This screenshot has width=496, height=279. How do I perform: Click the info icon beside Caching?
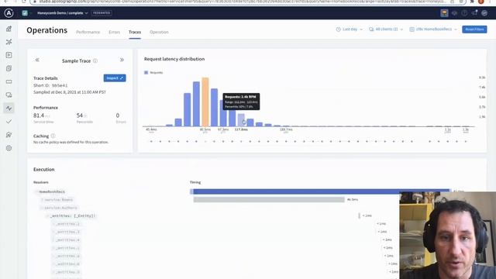pos(53,136)
